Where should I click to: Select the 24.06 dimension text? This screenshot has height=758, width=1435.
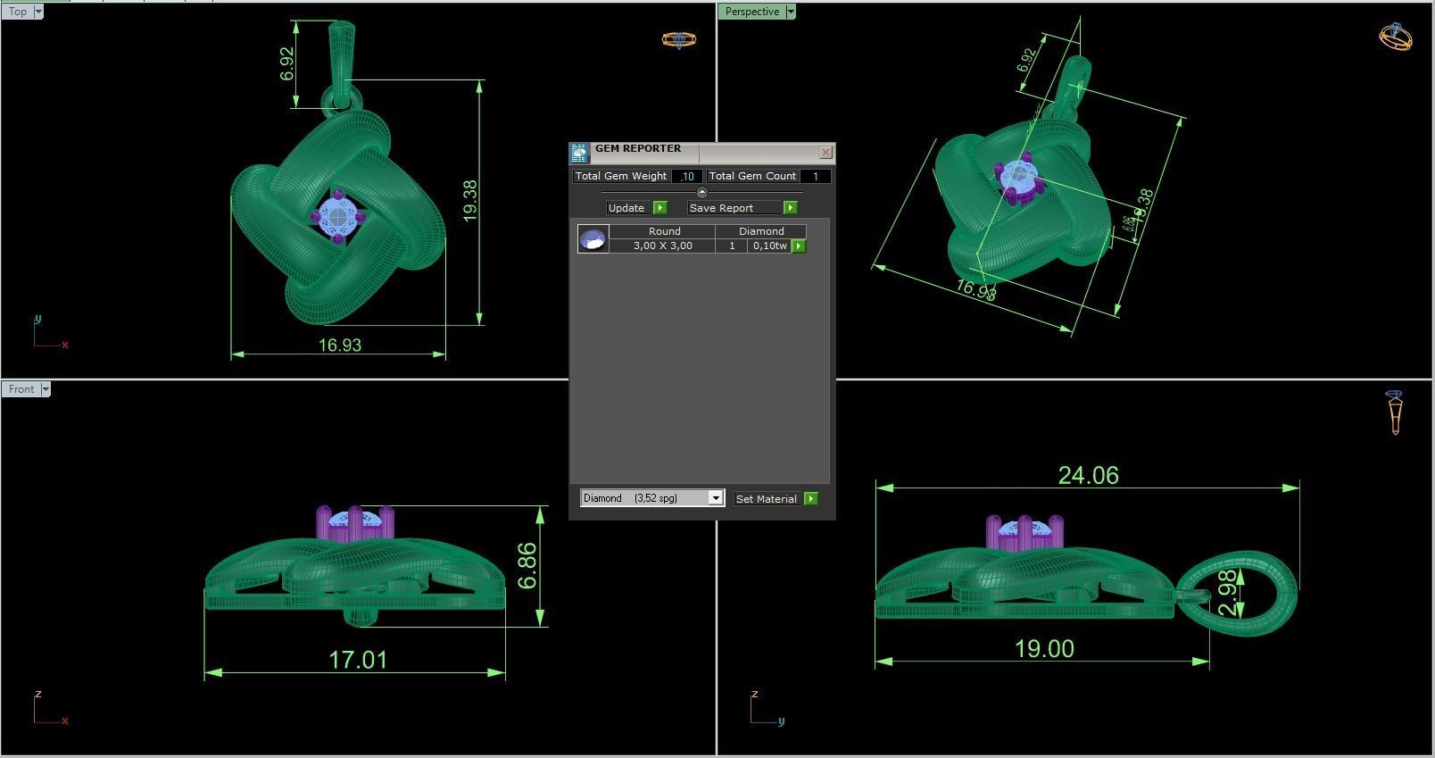pos(1088,475)
